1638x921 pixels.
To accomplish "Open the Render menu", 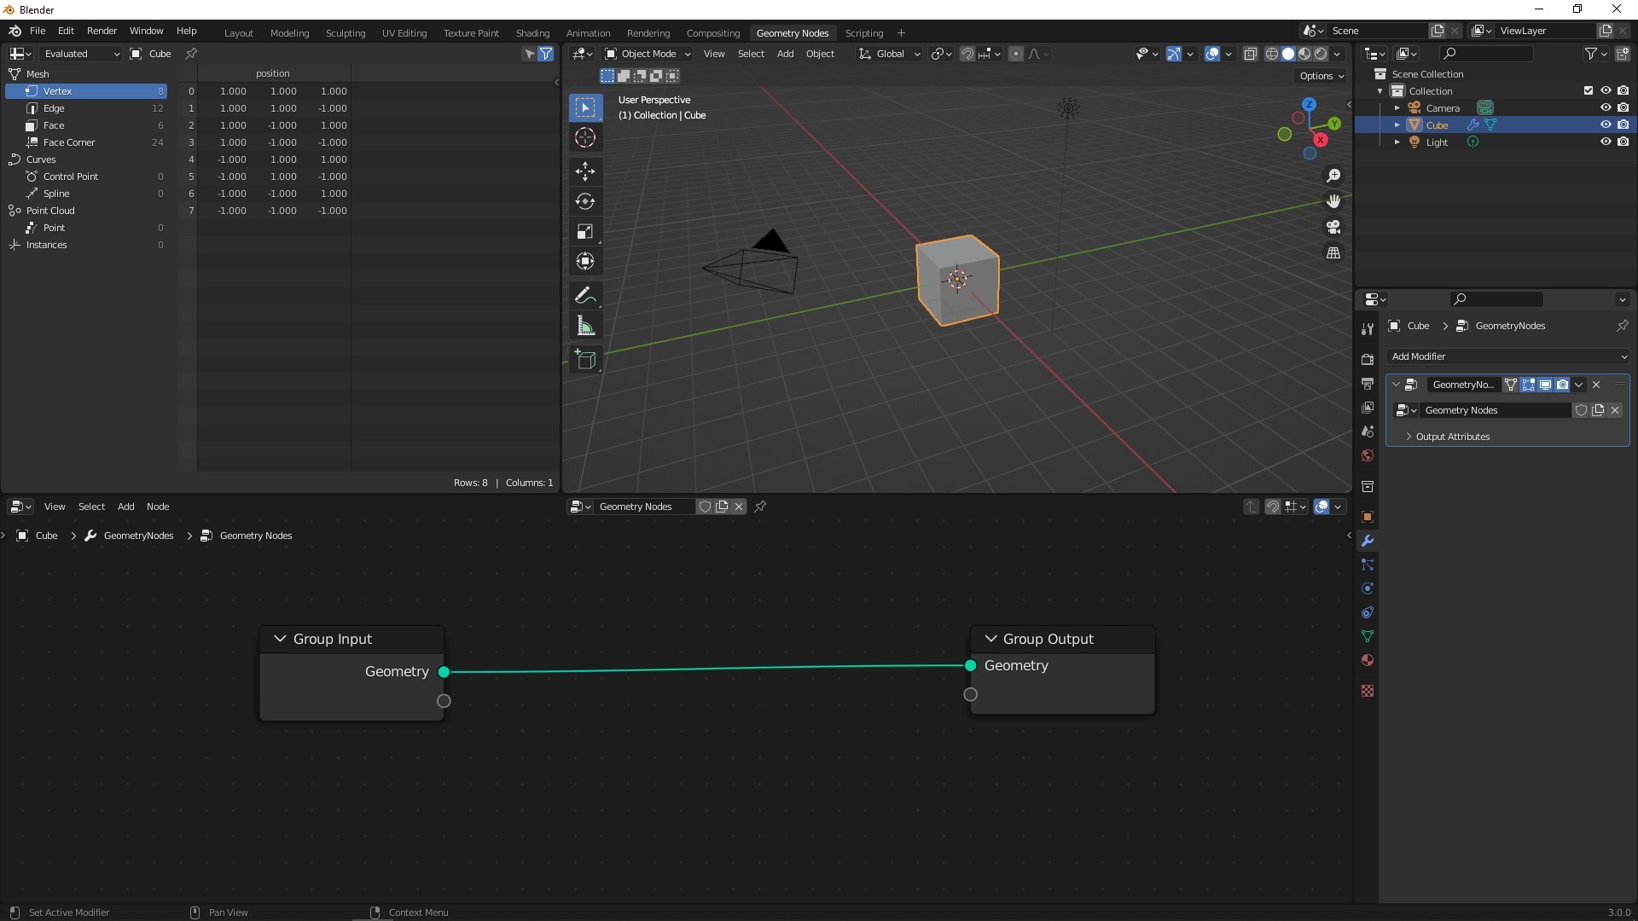I will point(102,31).
